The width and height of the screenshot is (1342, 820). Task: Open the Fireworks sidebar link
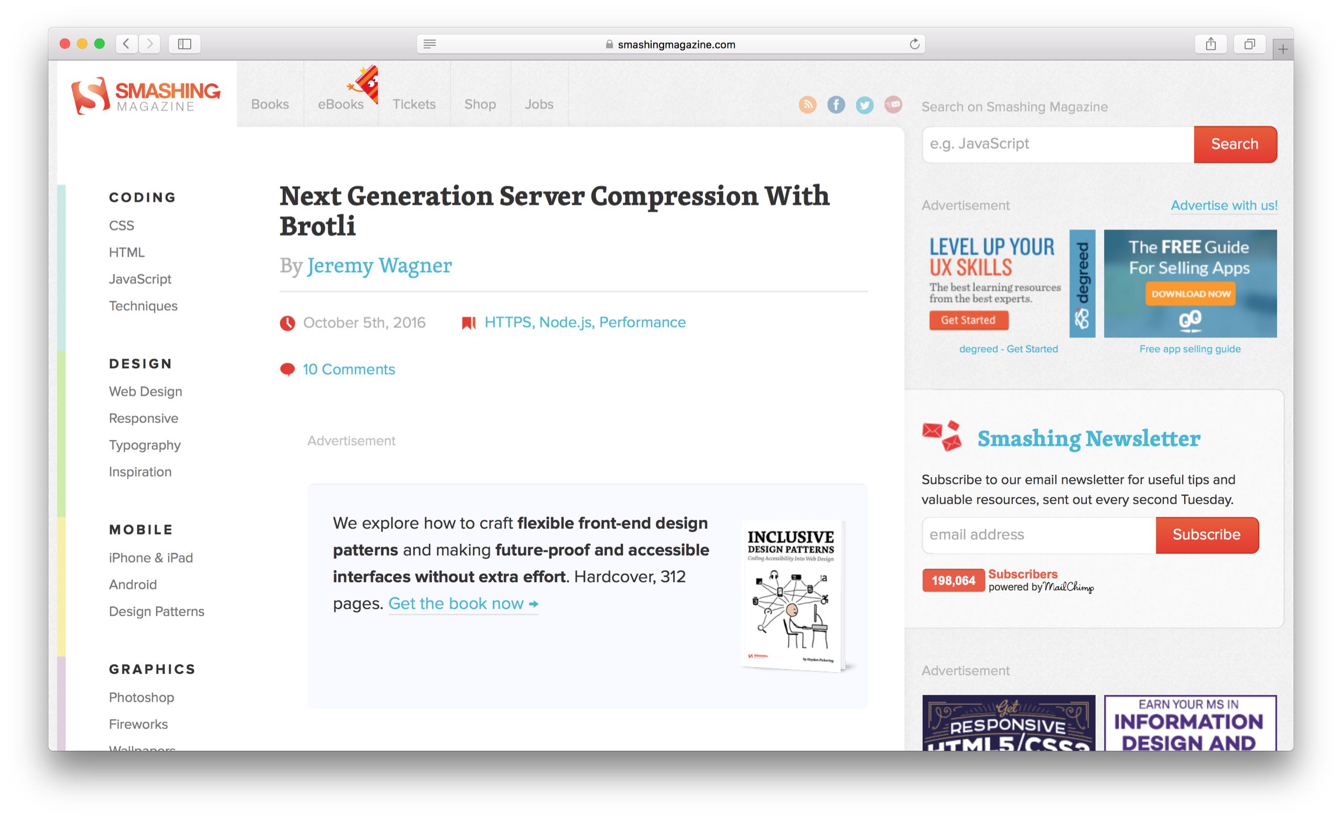click(x=138, y=724)
